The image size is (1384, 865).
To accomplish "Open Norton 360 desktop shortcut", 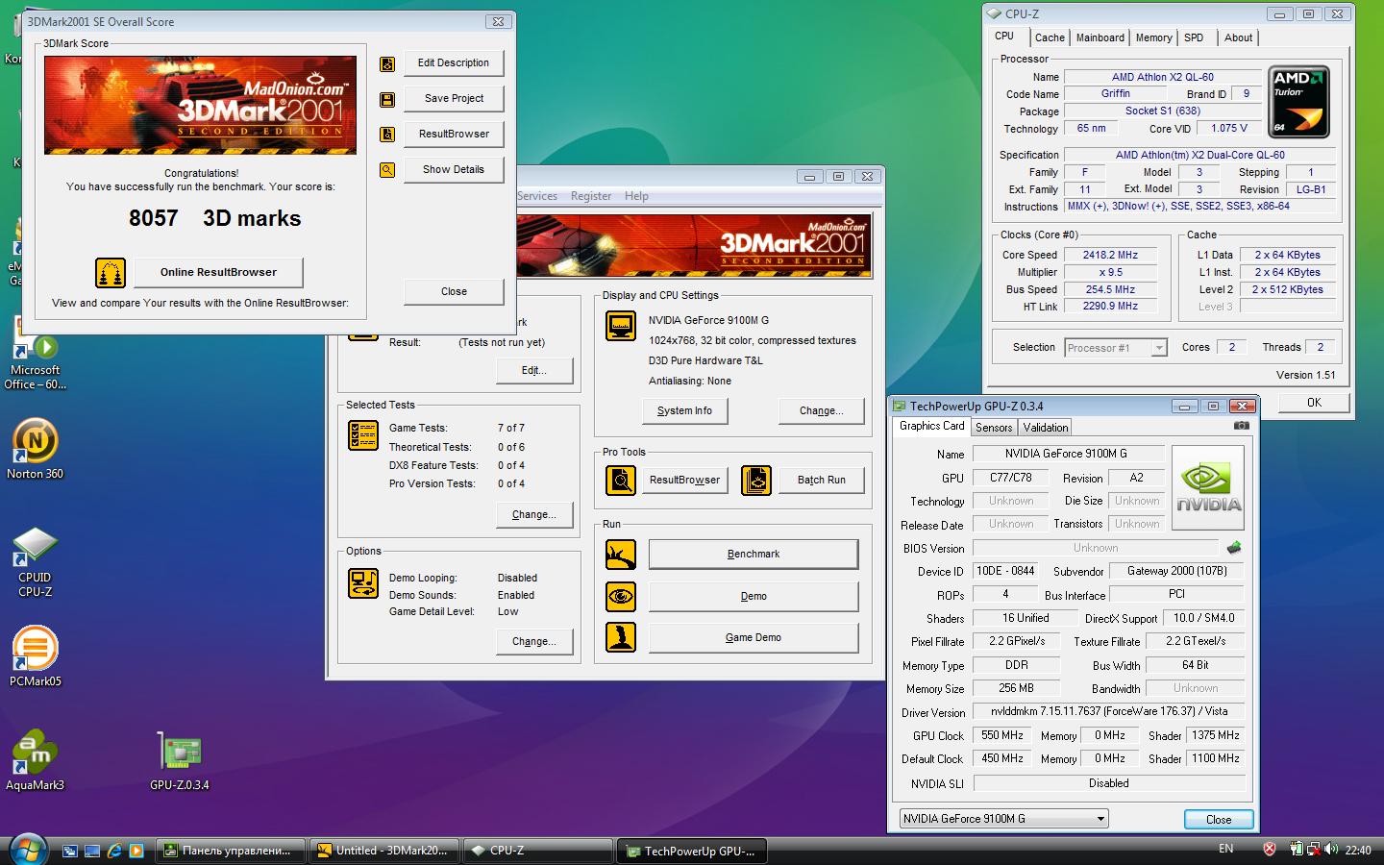I will coord(36,450).
